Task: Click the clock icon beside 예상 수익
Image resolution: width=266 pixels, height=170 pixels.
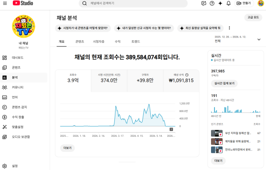Action: 187,75
